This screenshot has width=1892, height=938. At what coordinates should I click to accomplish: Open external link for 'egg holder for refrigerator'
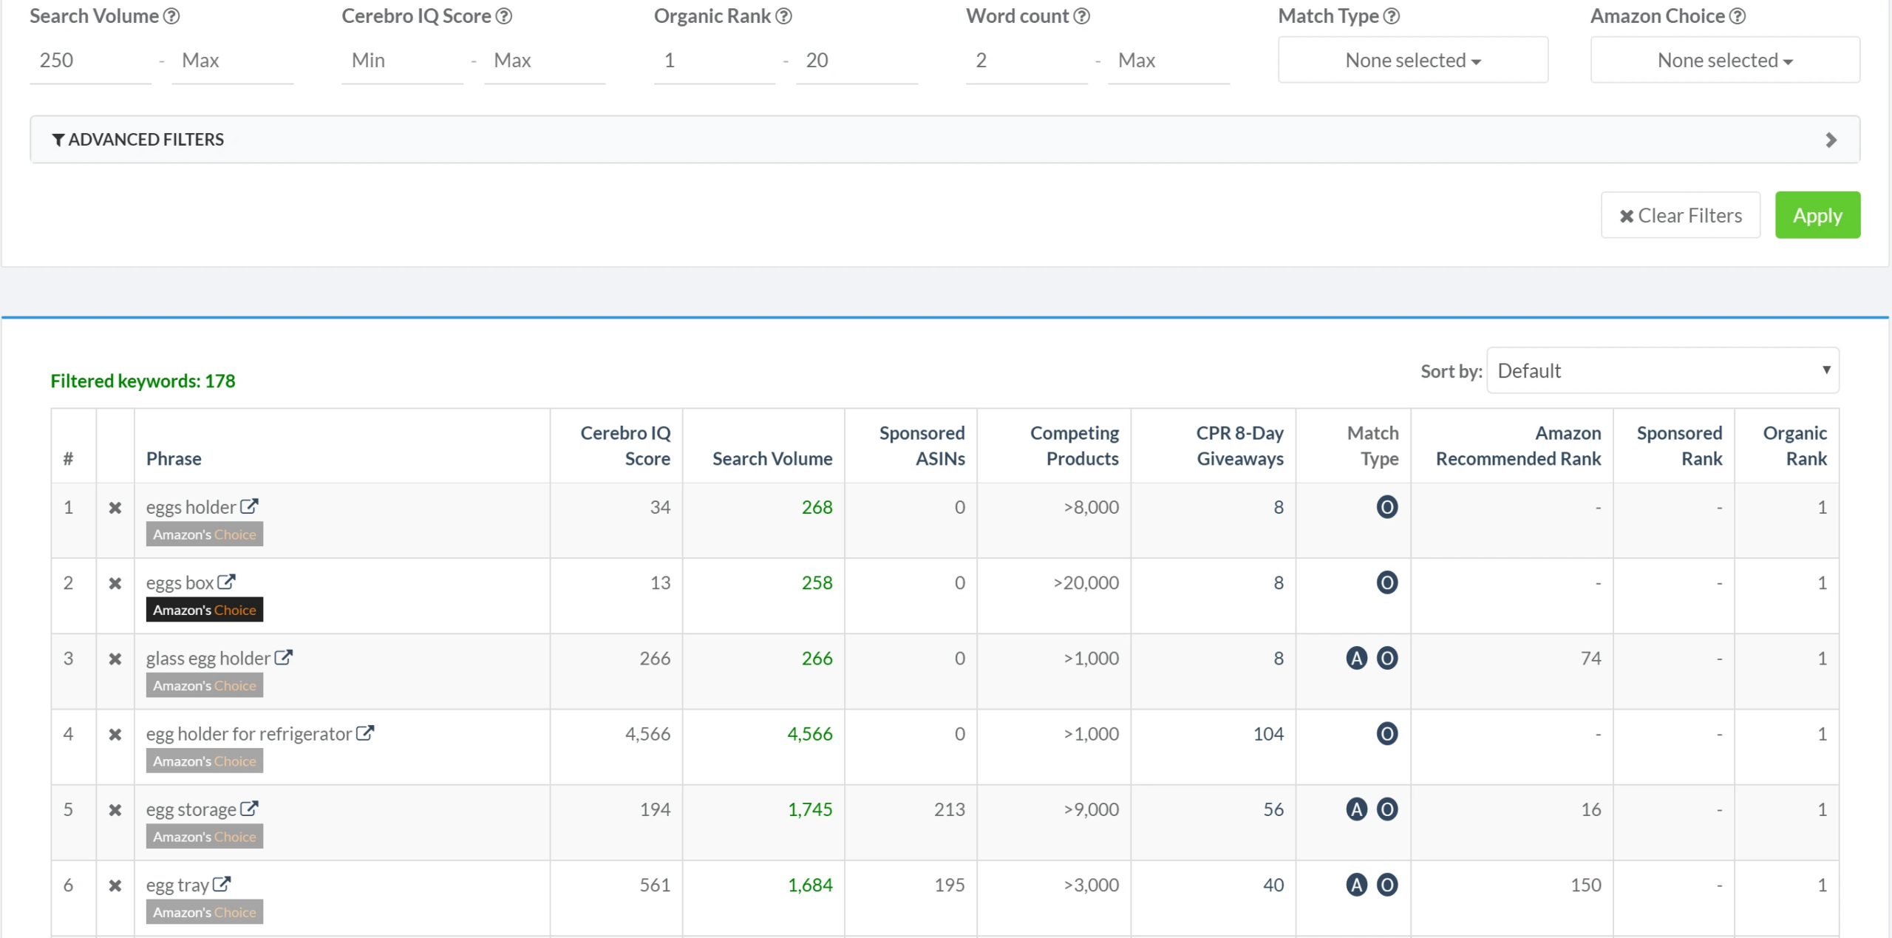tap(365, 733)
